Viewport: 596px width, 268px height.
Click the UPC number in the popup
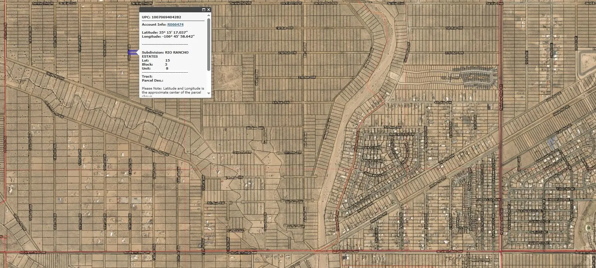click(x=166, y=17)
